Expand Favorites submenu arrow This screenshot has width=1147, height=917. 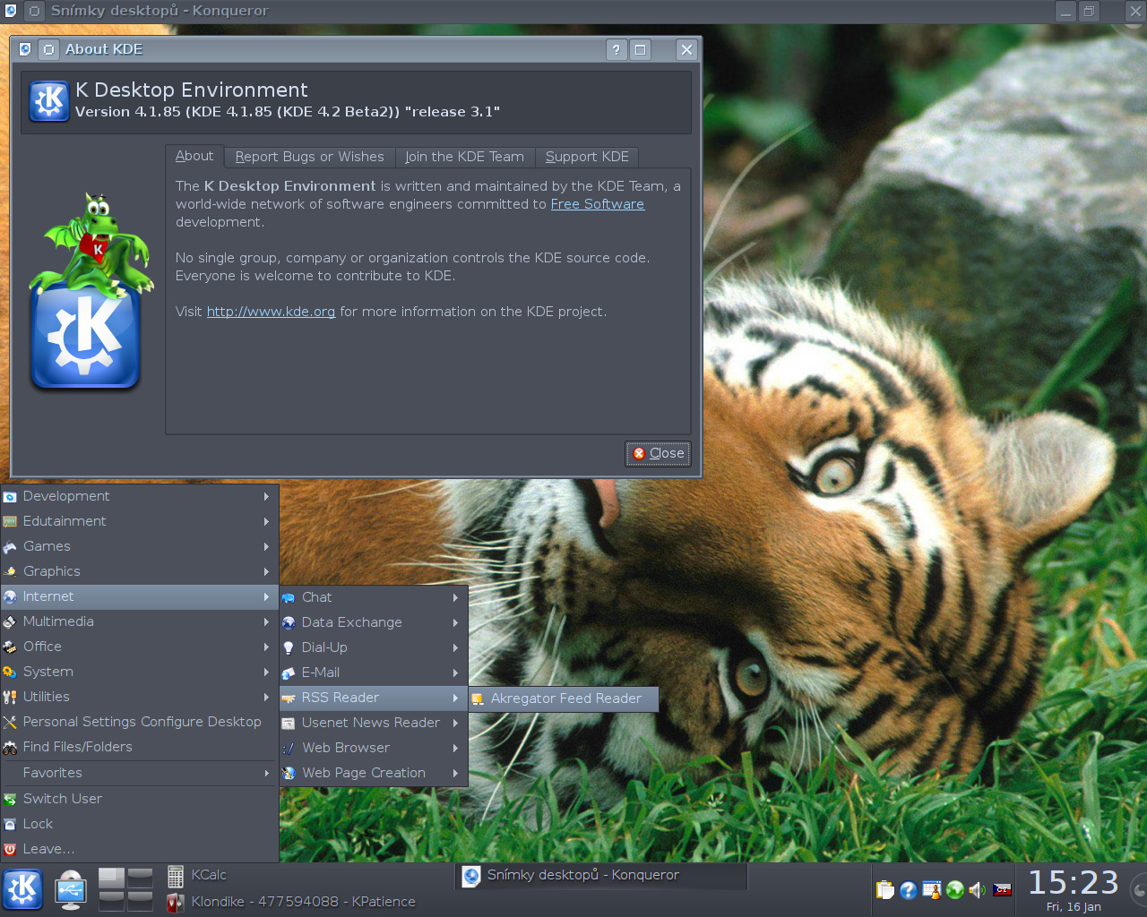266,773
